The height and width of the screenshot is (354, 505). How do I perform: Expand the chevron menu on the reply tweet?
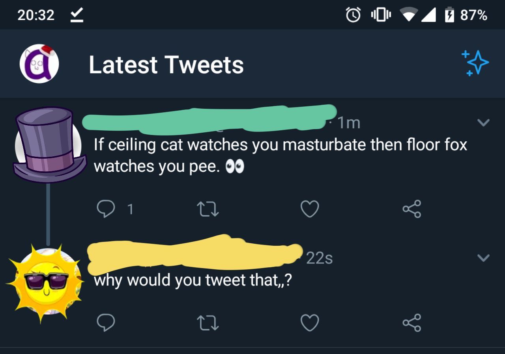pyautogui.click(x=483, y=258)
